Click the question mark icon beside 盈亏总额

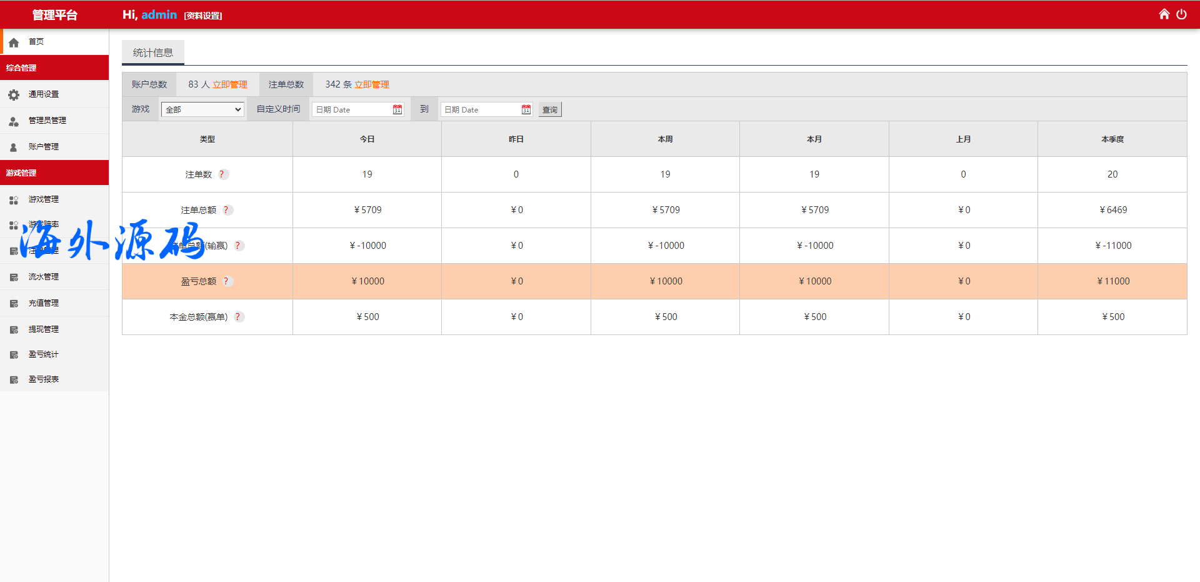(x=227, y=281)
